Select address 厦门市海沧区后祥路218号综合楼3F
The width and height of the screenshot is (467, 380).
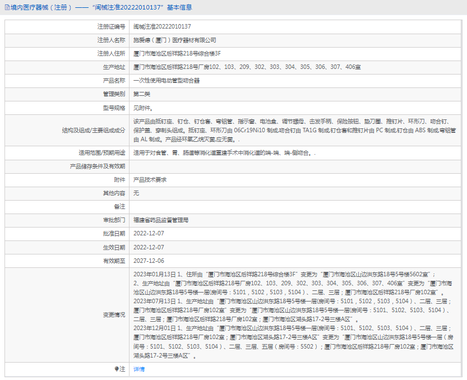[177, 54]
